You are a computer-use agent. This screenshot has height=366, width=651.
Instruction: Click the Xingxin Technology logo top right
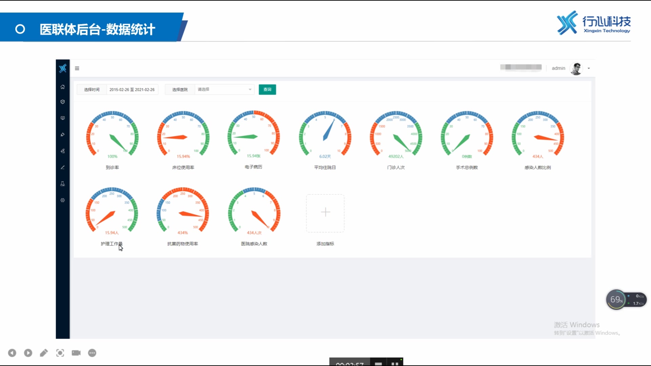point(593,23)
